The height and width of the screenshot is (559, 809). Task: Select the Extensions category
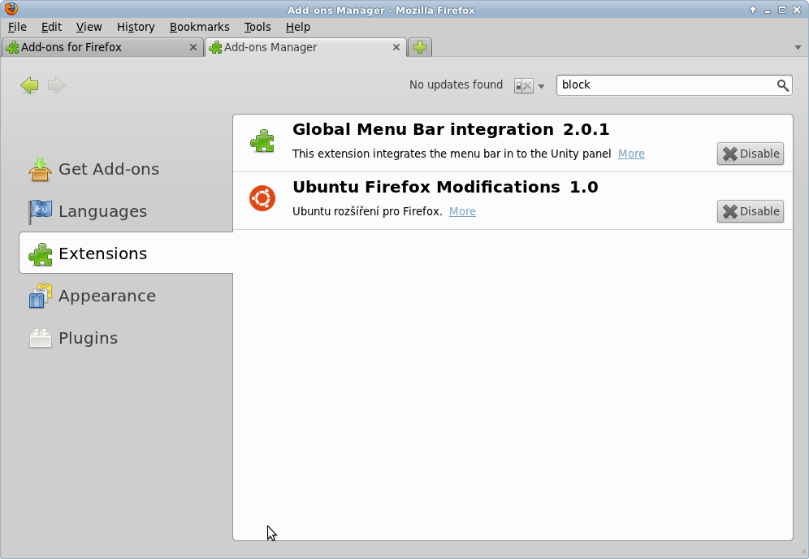pos(126,253)
